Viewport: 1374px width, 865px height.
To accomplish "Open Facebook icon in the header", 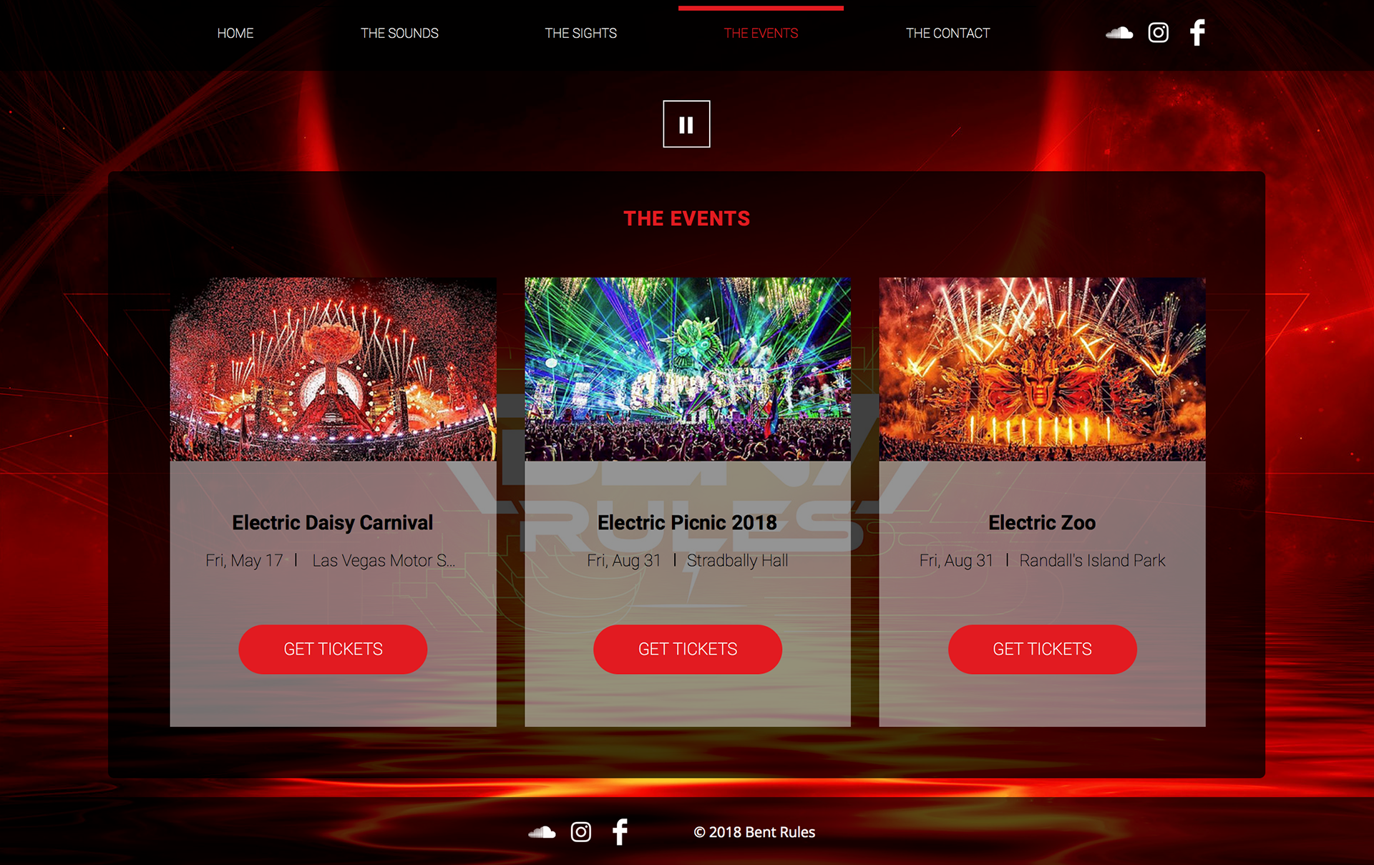I will pyautogui.click(x=1197, y=33).
